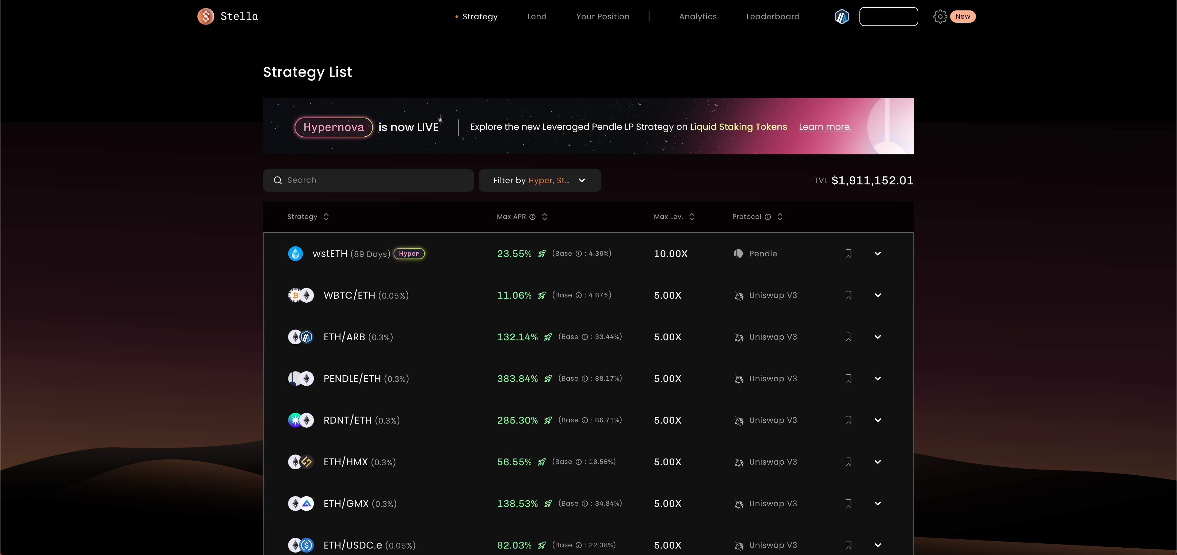Bookmark the wstETH Hyper strategy
Image resolution: width=1177 pixels, height=555 pixels.
tap(848, 253)
